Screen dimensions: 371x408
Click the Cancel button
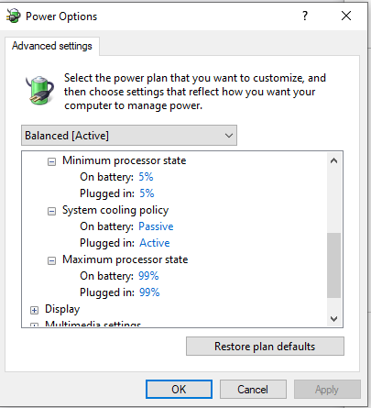click(x=253, y=389)
